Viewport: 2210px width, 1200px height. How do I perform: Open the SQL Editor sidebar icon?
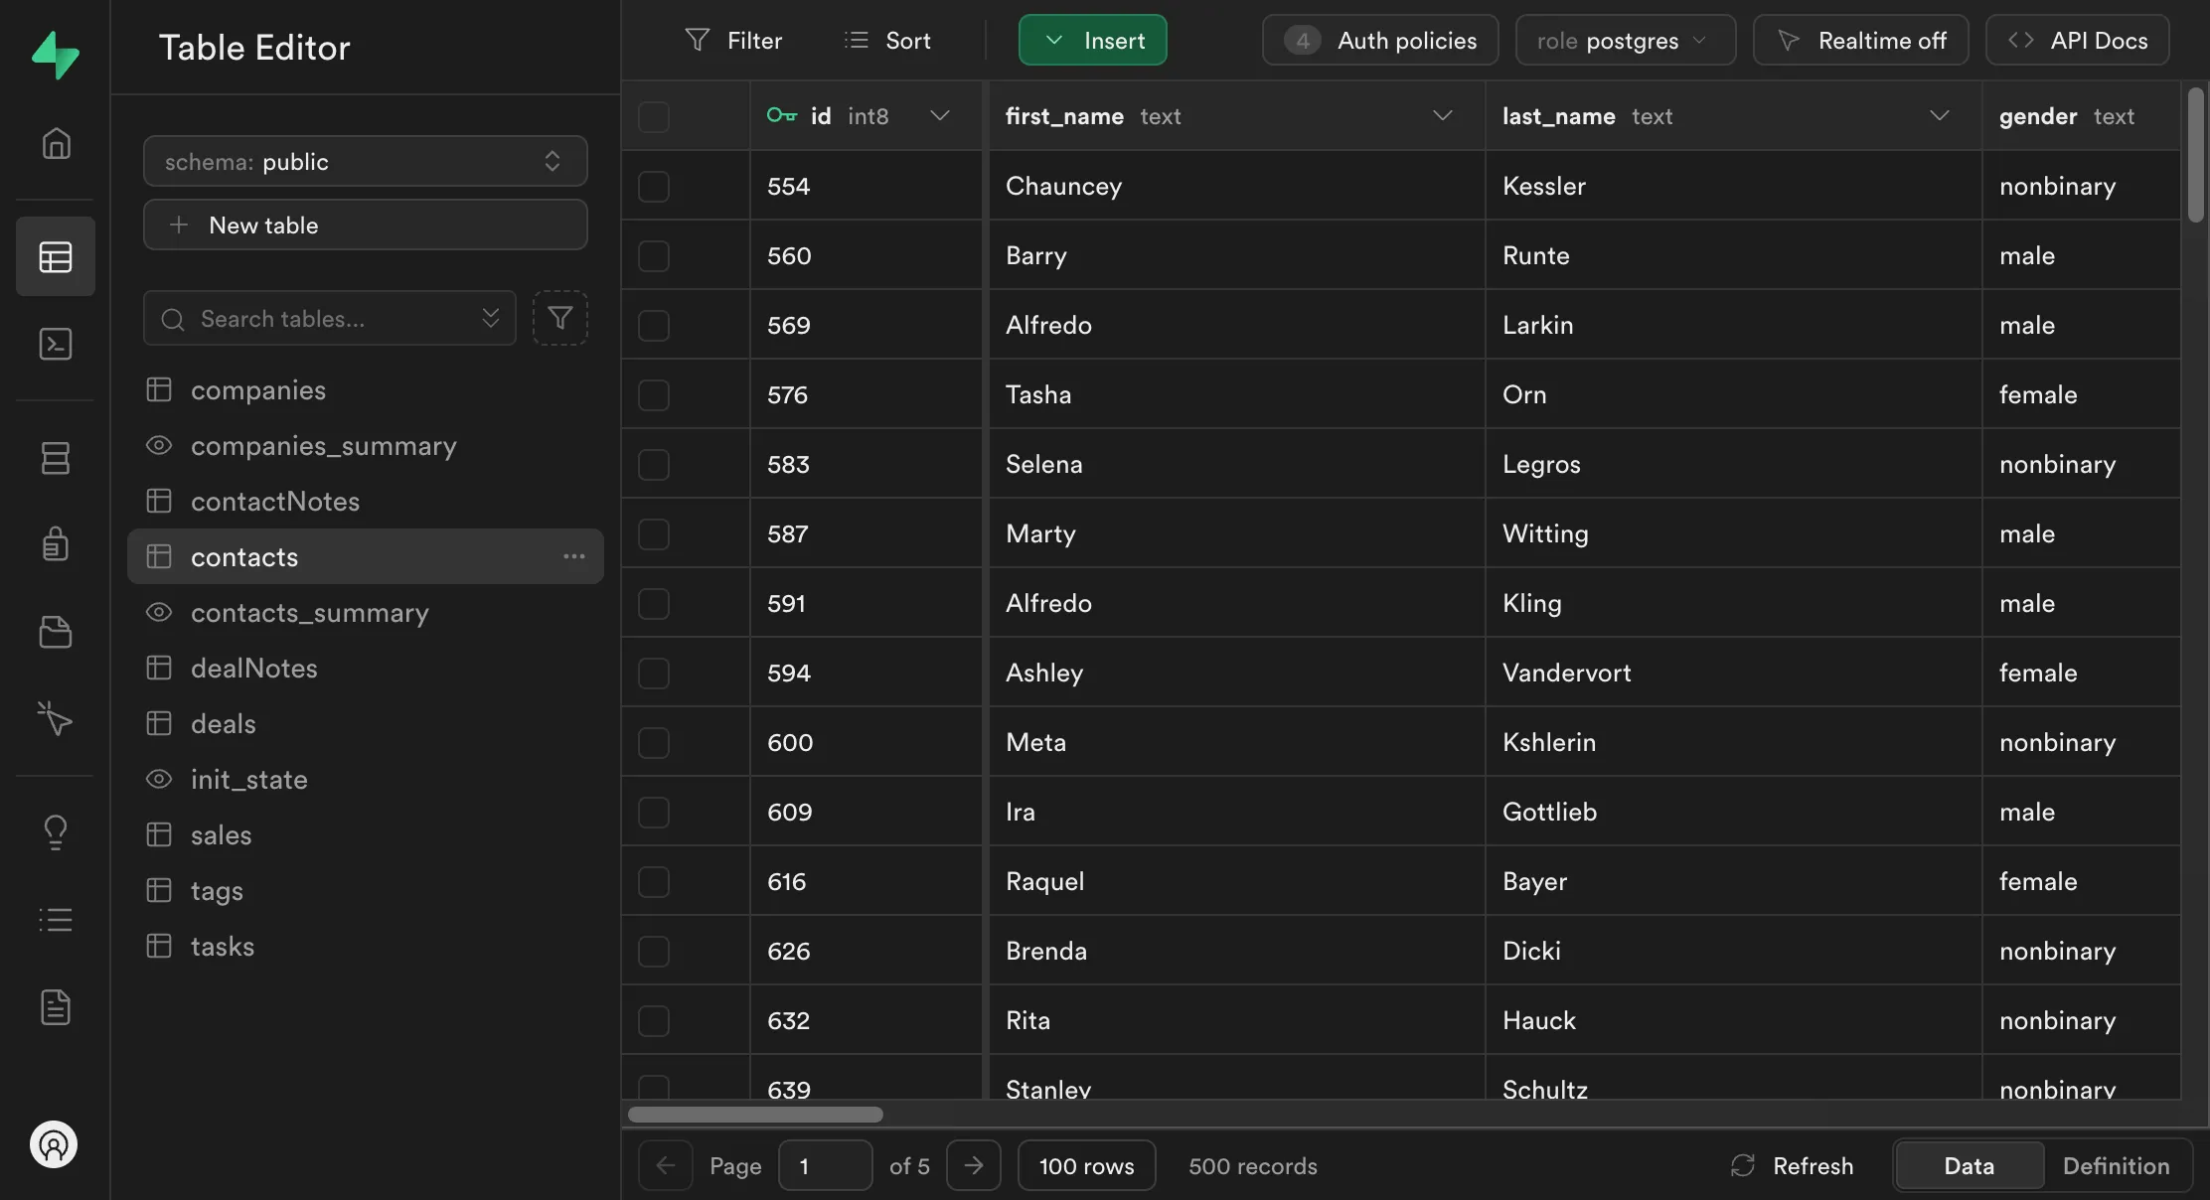pyautogui.click(x=56, y=344)
